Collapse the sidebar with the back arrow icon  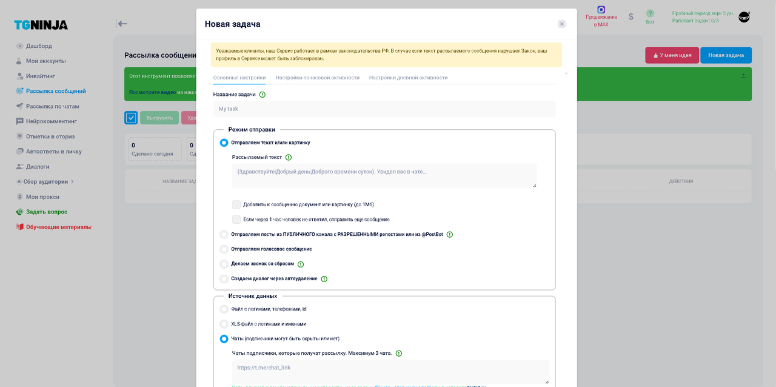(x=122, y=24)
